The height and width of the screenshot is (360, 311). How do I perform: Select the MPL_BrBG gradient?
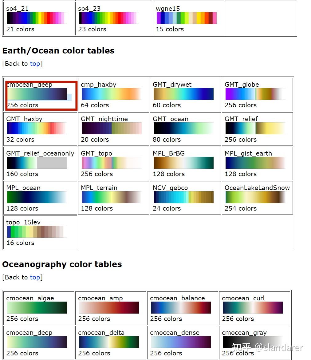pos(183,163)
